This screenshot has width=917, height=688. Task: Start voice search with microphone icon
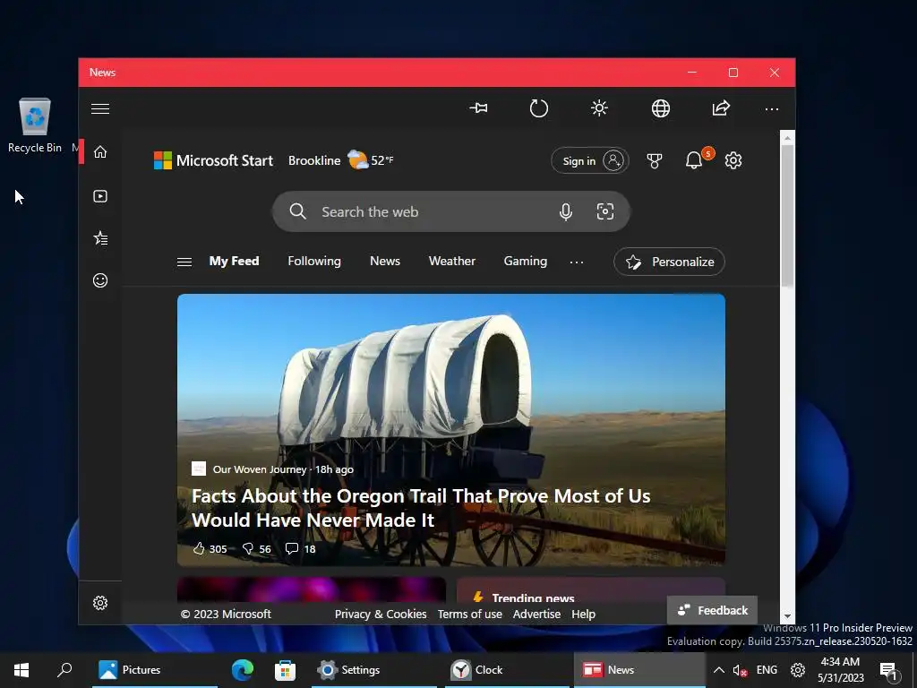point(566,211)
